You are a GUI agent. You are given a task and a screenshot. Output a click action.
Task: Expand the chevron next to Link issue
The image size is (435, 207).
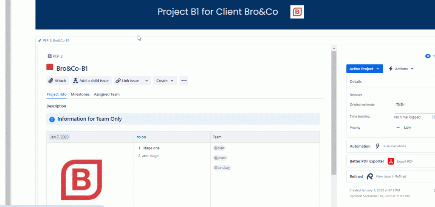[147, 81]
